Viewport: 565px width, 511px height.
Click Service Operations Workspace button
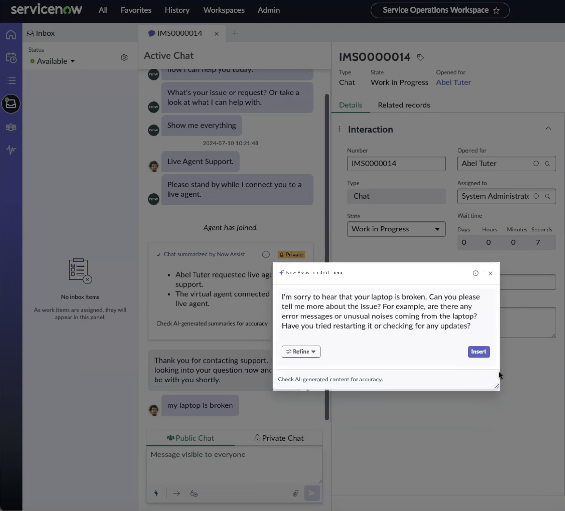(440, 10)
